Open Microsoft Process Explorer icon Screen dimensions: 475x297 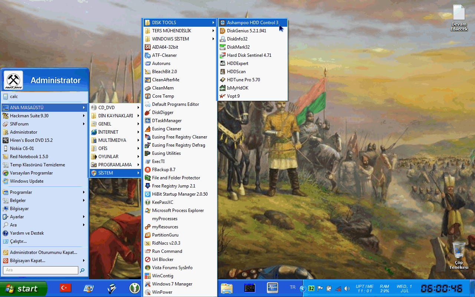click(147, 210)
